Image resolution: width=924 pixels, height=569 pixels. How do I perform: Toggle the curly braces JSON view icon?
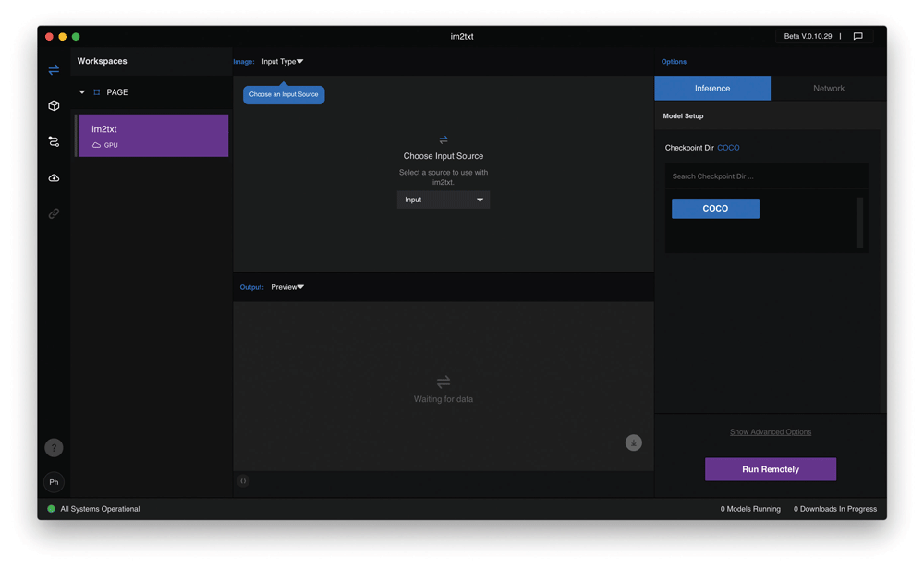coord(243,481)
